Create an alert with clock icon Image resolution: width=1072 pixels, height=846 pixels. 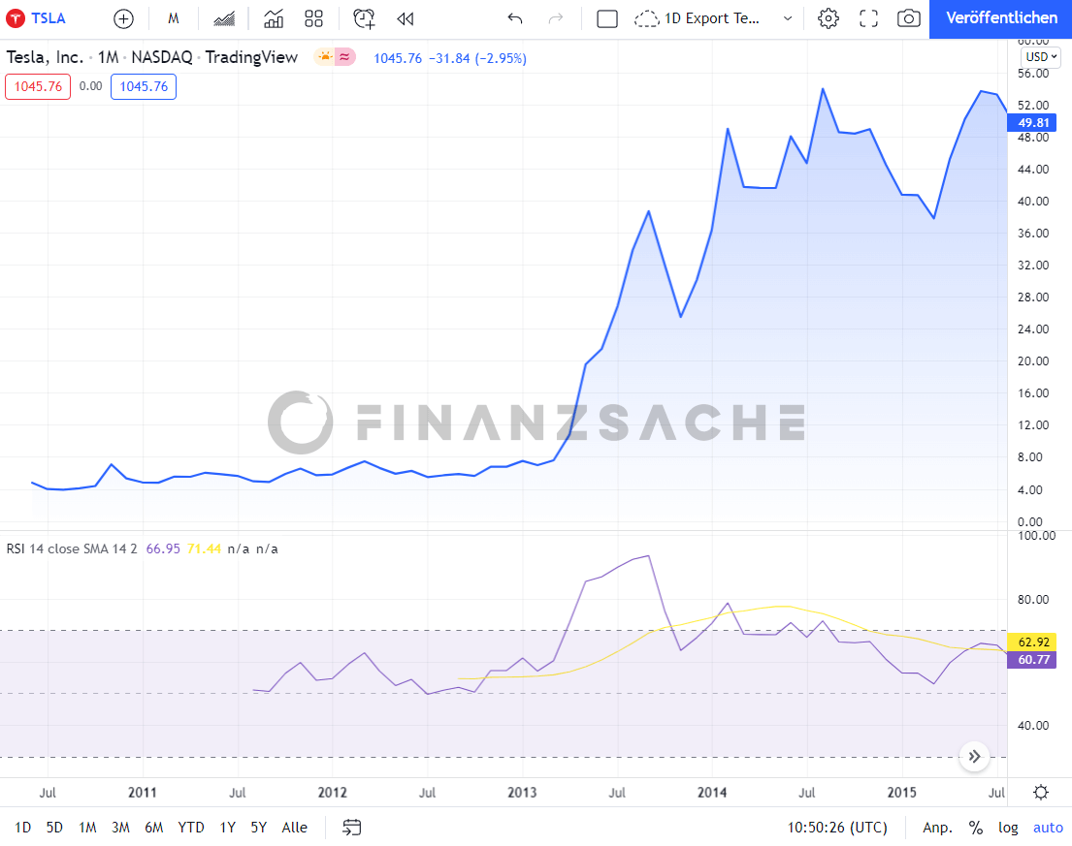click(x=364, y=19)
